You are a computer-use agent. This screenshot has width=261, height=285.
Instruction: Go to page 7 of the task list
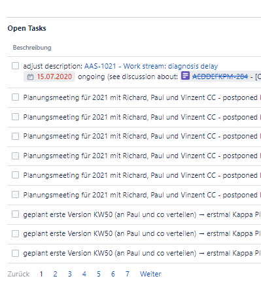click(128, 274)
